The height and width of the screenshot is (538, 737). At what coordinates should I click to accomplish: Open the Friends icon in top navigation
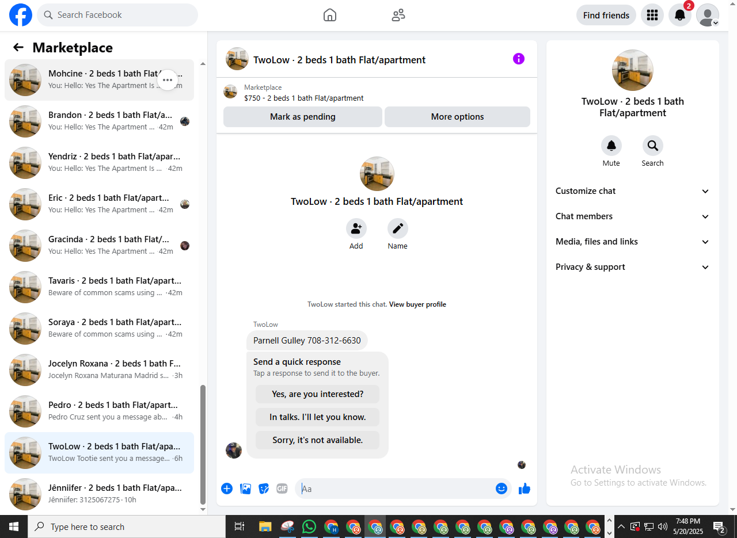point(398,15)
